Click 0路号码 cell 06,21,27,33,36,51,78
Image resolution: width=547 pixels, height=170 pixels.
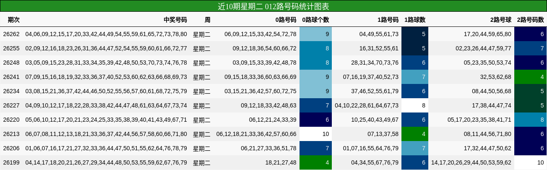pyautogui.click(x=269, y=148)
